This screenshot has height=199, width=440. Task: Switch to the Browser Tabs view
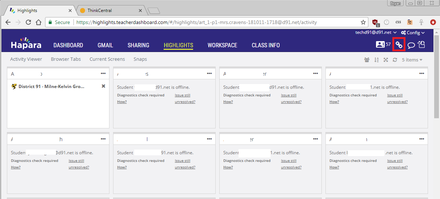66,59
